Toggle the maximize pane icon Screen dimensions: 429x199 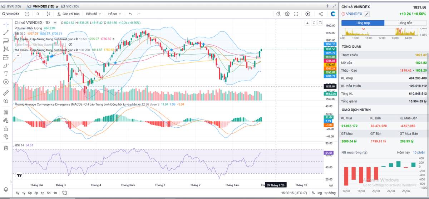click(320, 23)
